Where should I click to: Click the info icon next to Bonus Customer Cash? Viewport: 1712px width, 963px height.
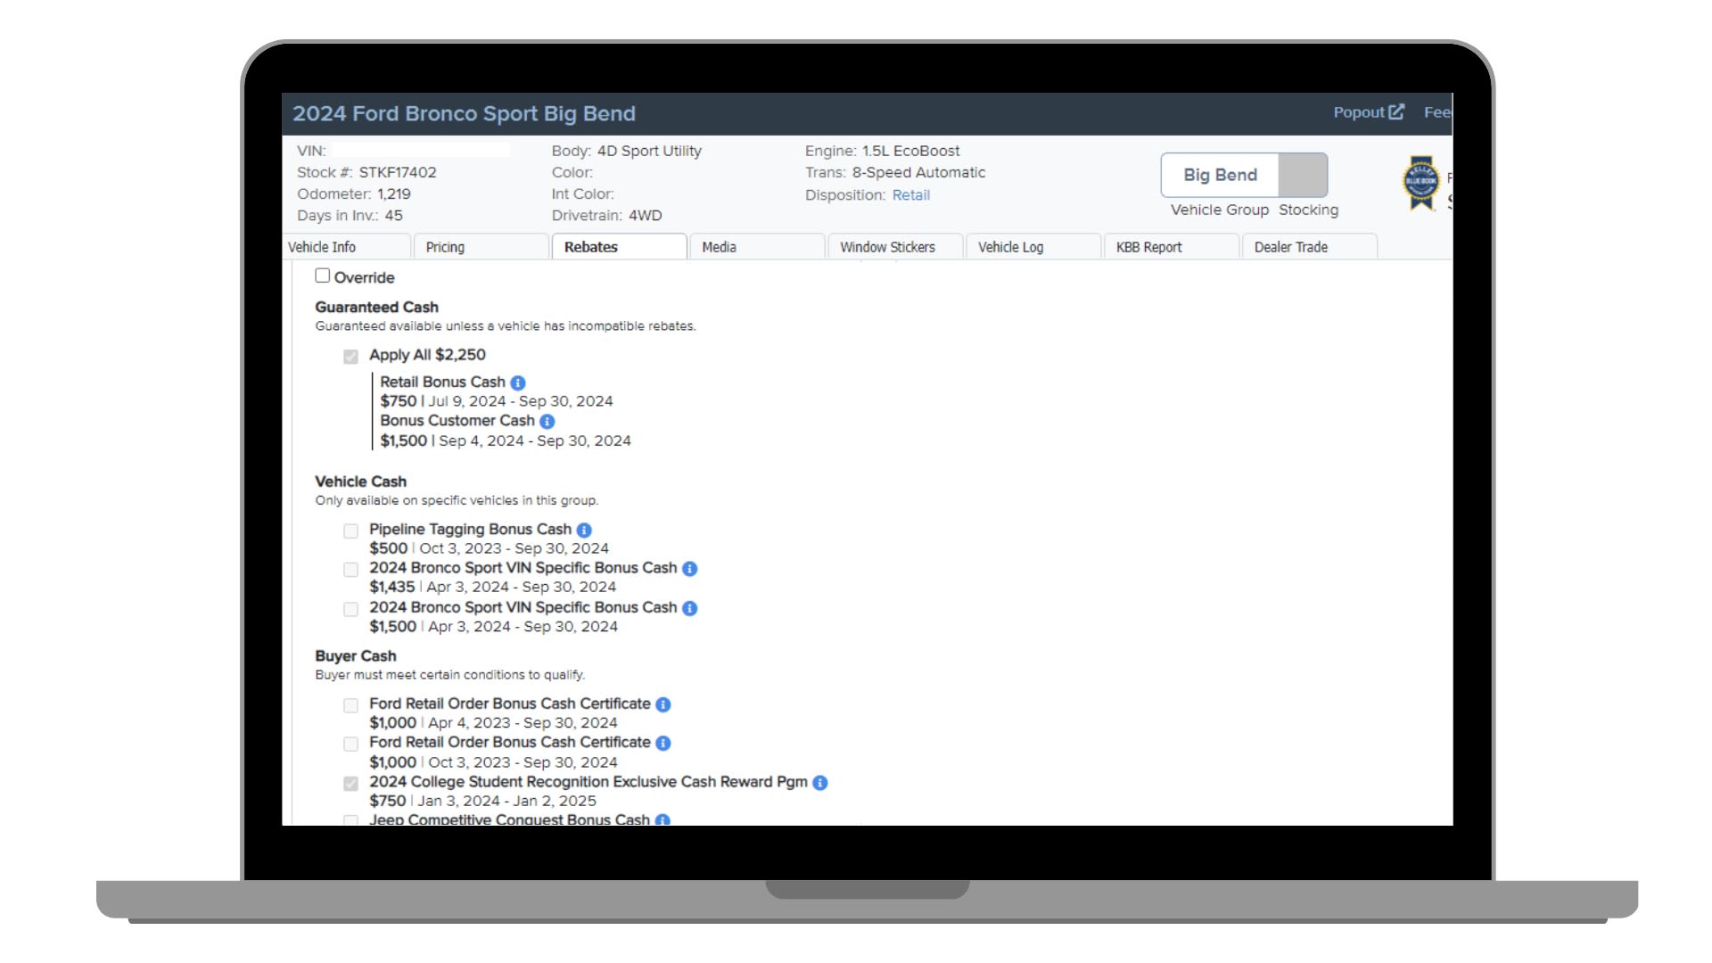(x=547, y=421)
